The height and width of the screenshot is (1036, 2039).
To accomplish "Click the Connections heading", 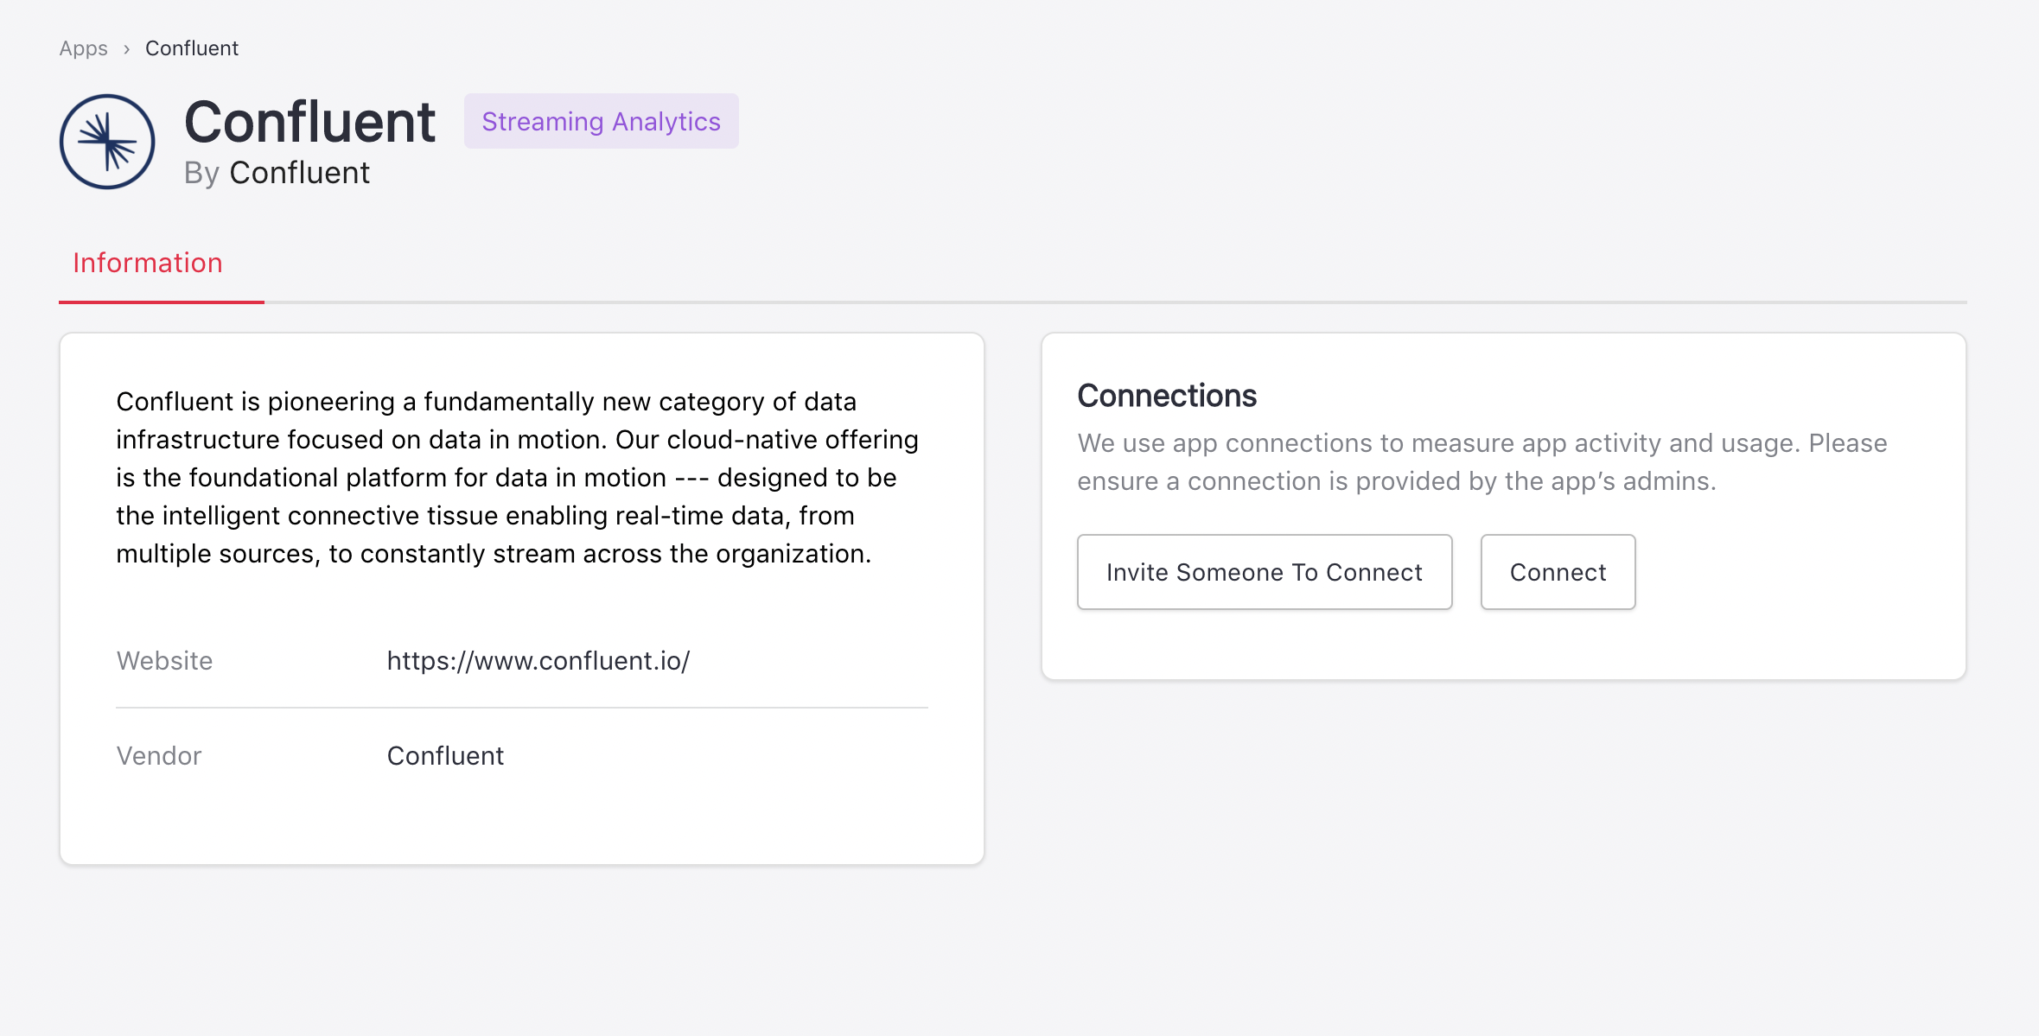I will click(x=1166, y=396).
